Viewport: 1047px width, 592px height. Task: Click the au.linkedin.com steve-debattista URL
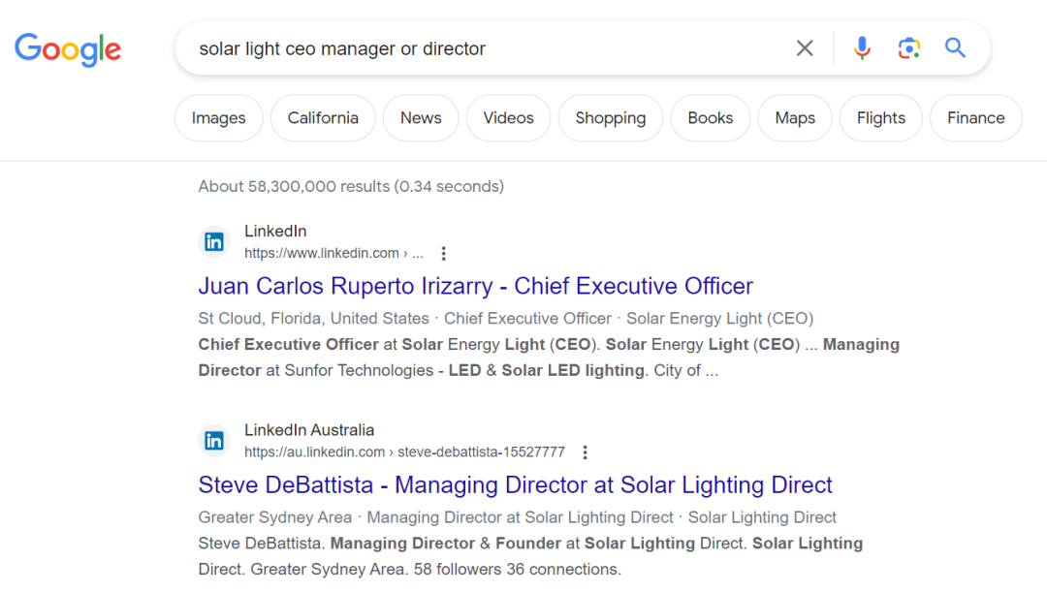pyautogui.click(x=404, y=452)
